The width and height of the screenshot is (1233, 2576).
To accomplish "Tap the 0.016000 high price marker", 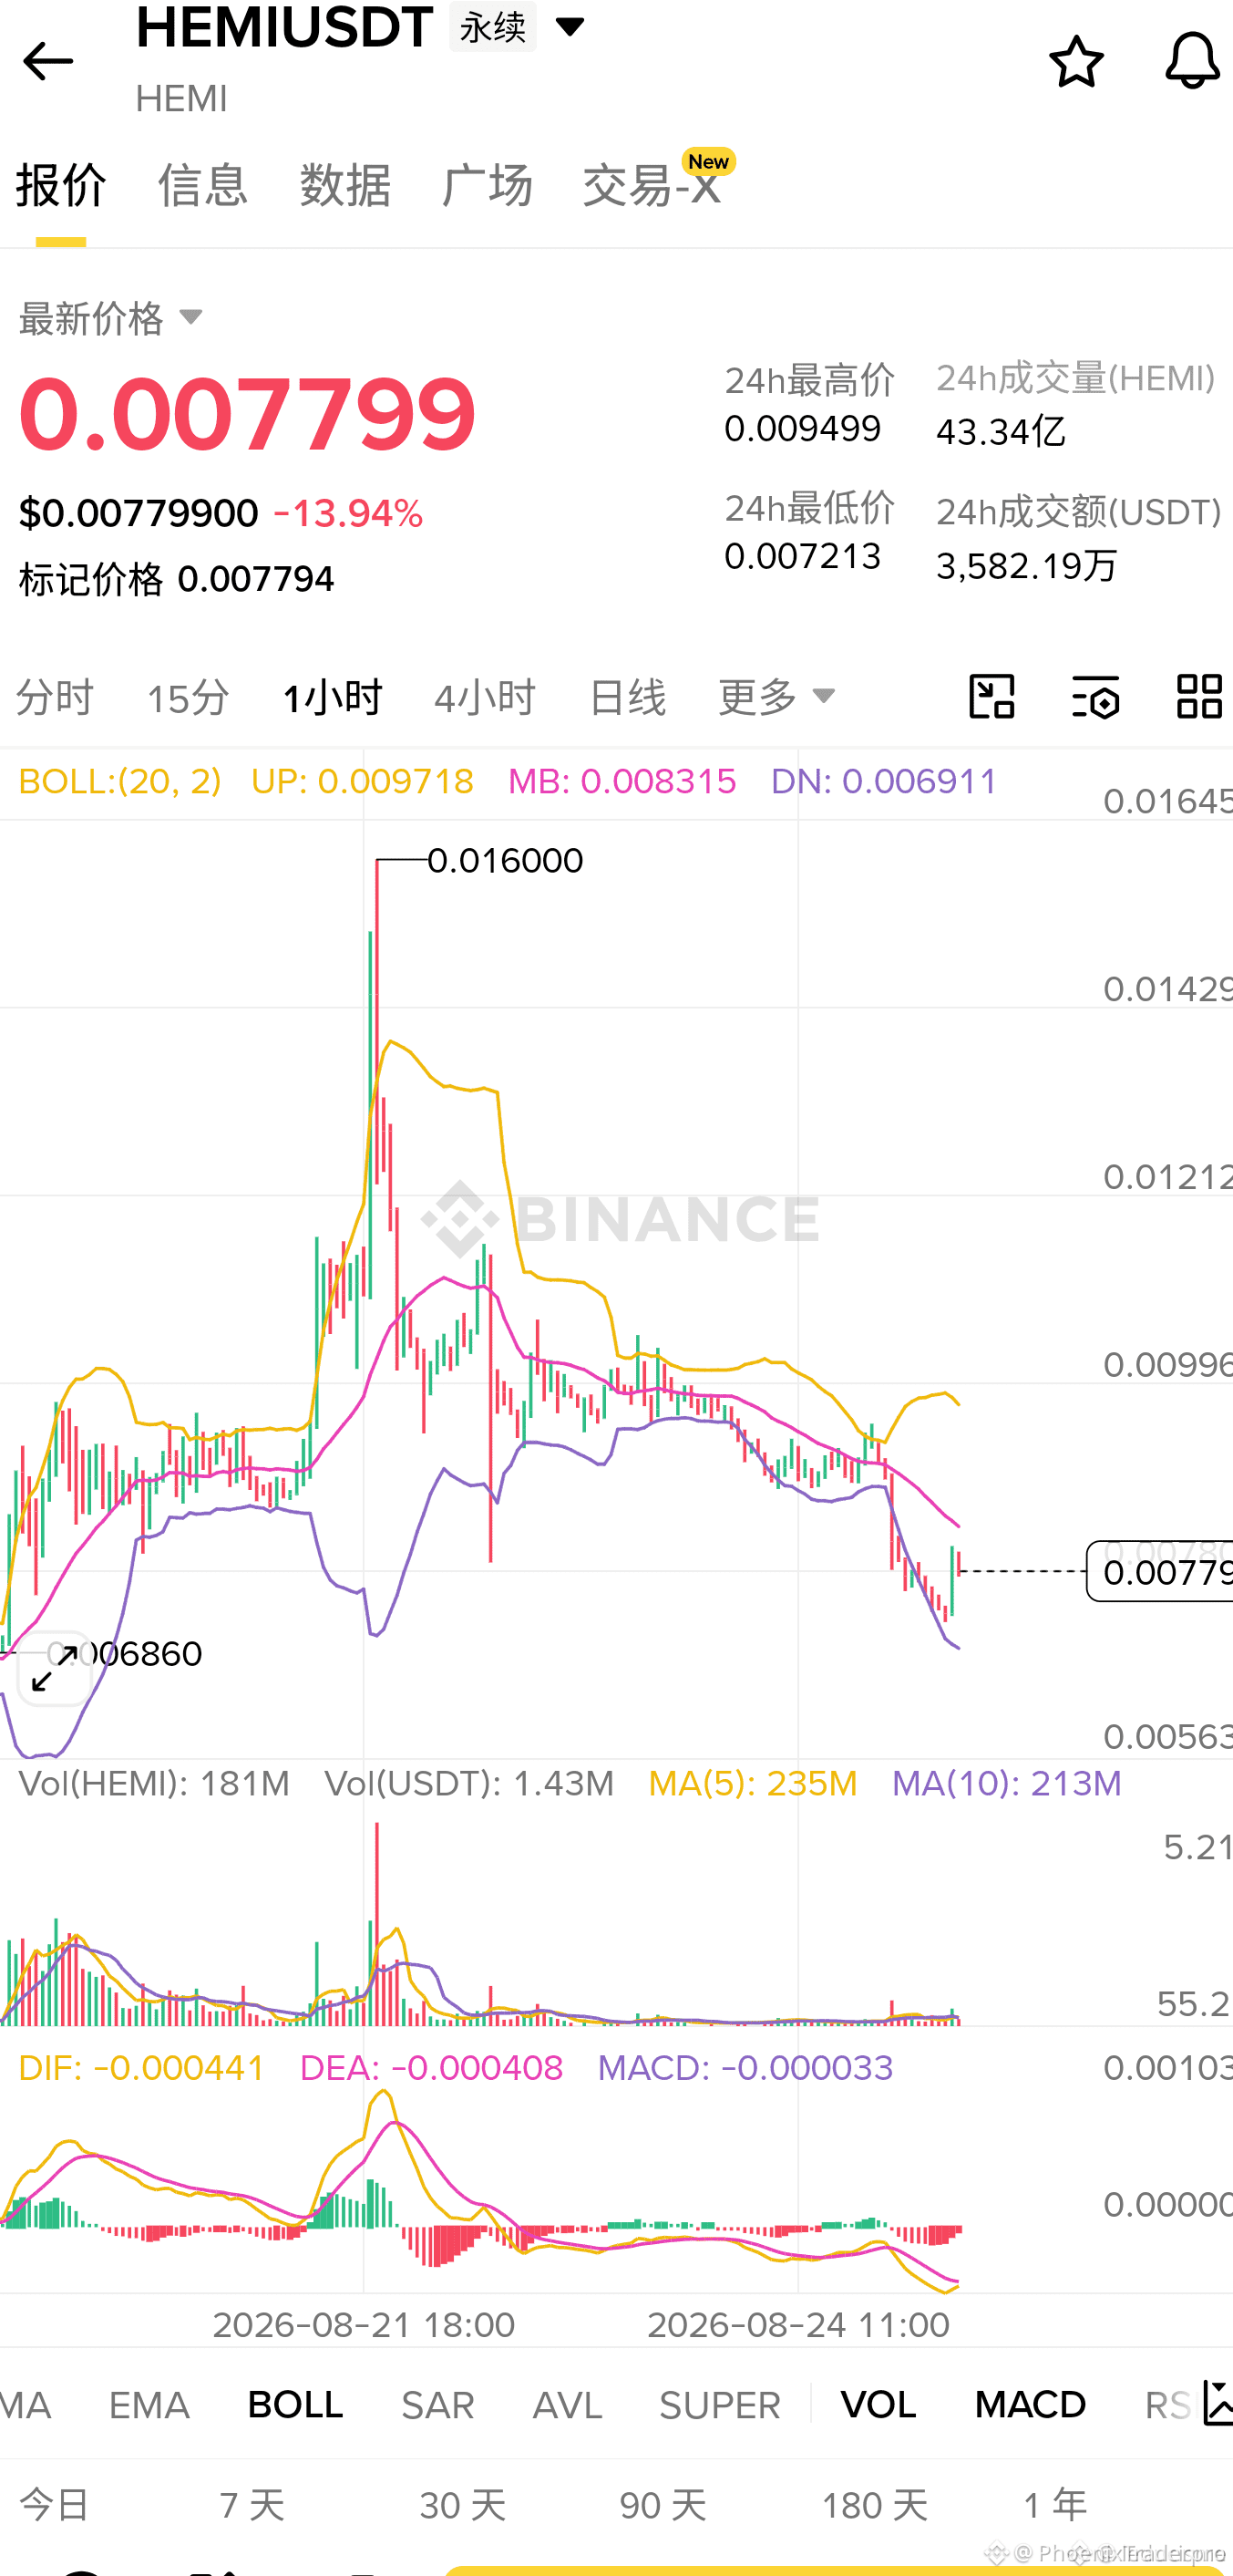I will (505, 860).
